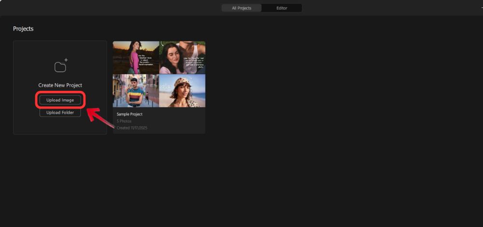Select the woman in bucket hat thumbnail
The width and height of the screenshot is (483, 227).
pos(182,90)
